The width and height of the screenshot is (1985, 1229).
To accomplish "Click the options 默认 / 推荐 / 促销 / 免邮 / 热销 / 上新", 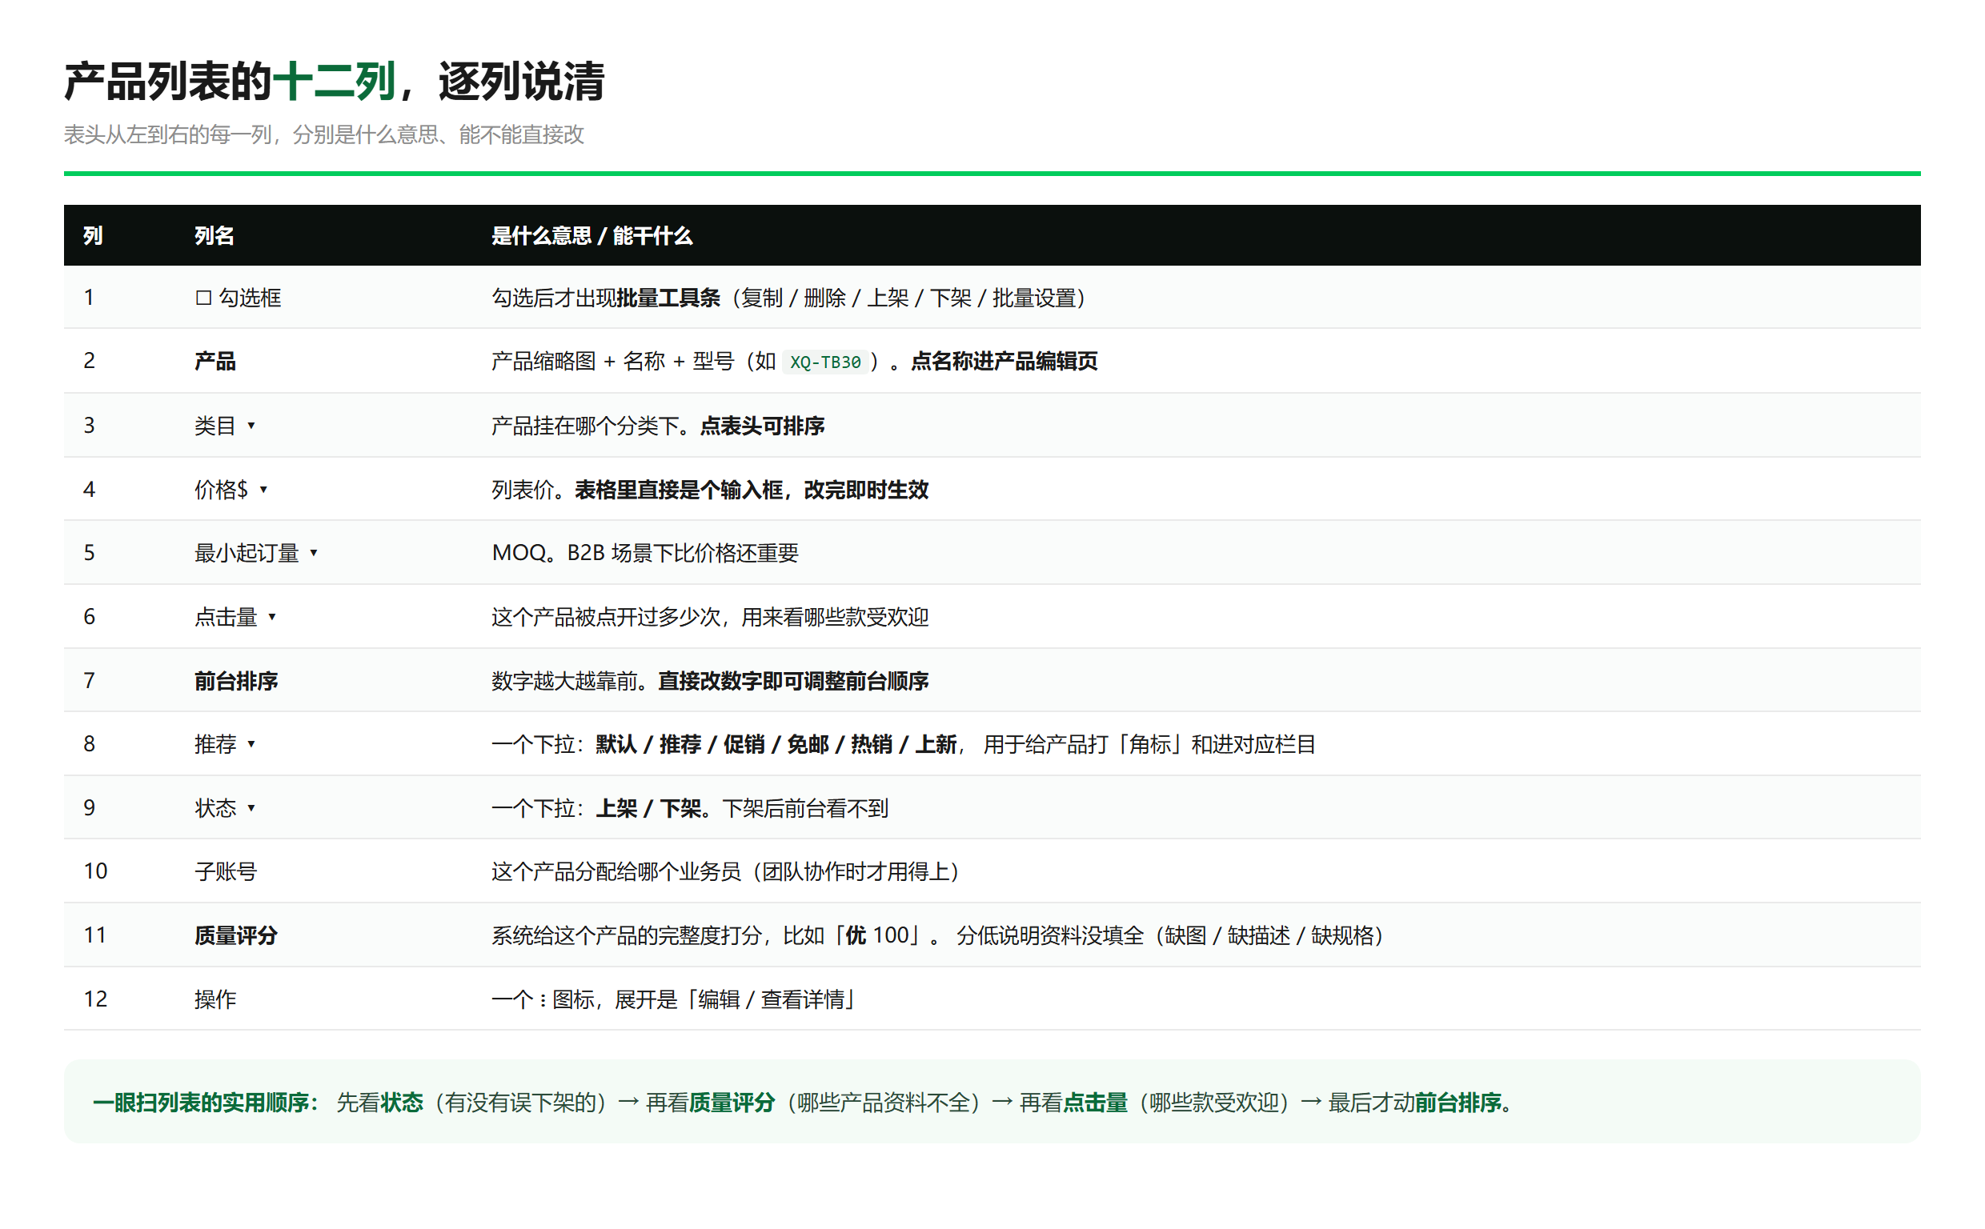I will coord(776,744).
